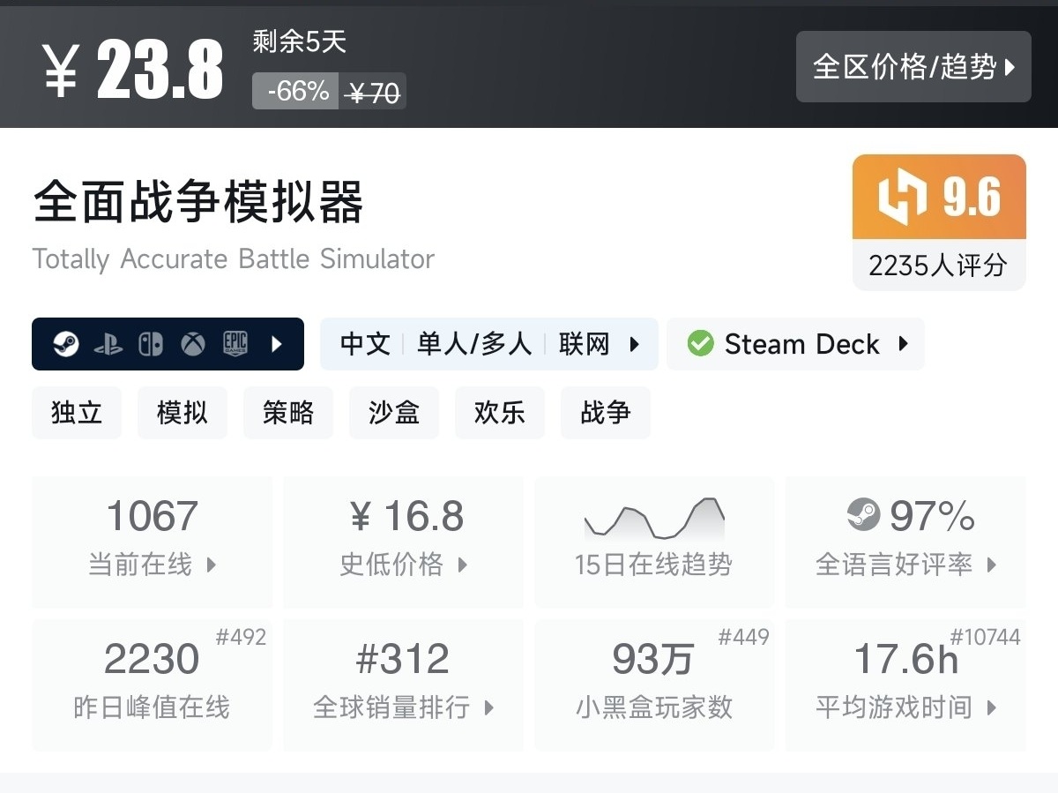Expand the 中文 单人/多人 联网 features arrow
This screenshot has height=793, width=1058.
tap(634, 344)
